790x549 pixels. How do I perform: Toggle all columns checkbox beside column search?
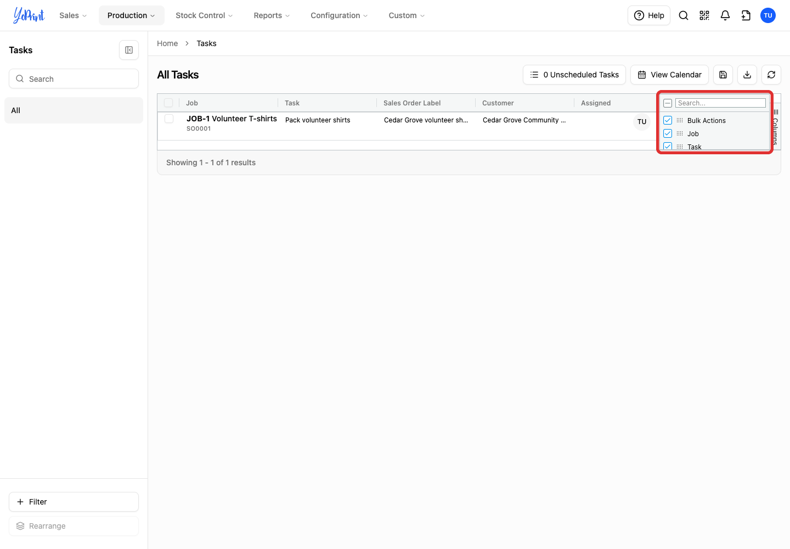[x=668, y=103]
